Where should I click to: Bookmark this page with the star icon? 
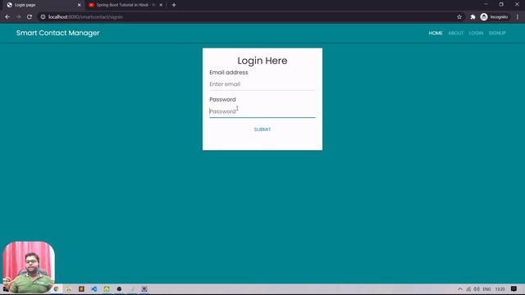459,16
